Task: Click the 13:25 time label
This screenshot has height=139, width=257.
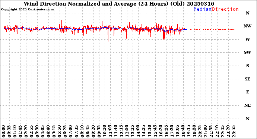Action: (133, 132)
